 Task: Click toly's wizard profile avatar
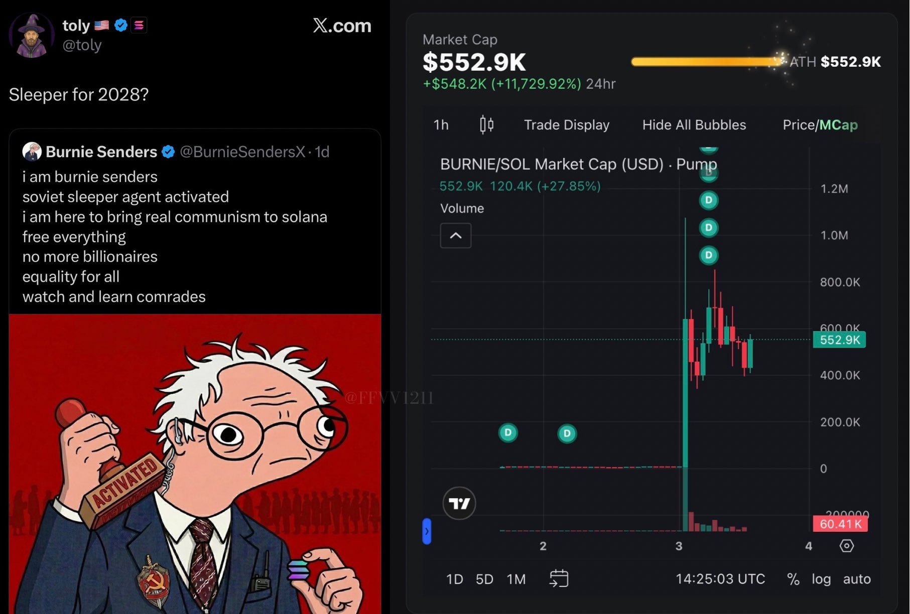31,36
